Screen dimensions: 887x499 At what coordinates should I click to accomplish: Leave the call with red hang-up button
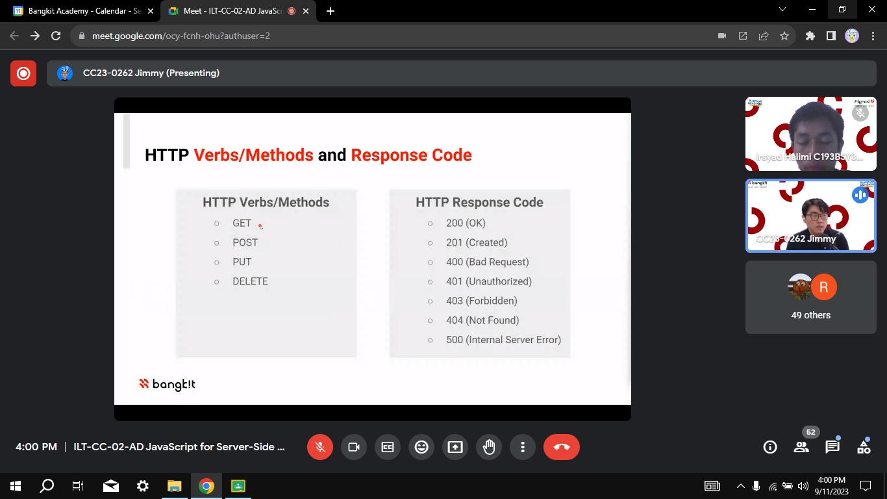pos(562,447)
